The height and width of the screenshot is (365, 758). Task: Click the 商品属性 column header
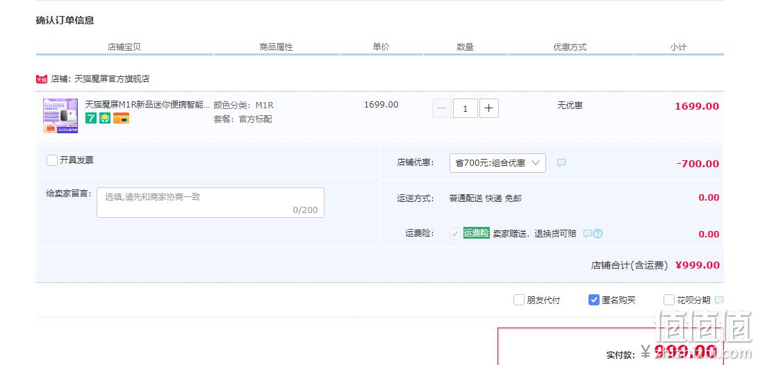click(x=276, y=46)
